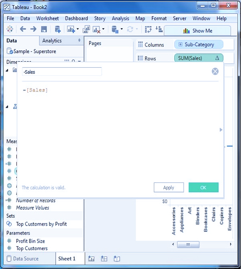Click the Apply button
This screenshot has height=269, width=241.
point(169,188)
